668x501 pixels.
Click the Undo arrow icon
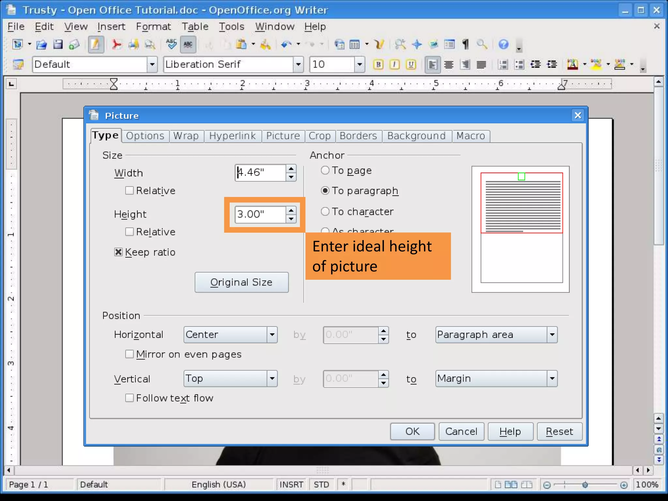point(286,44)
